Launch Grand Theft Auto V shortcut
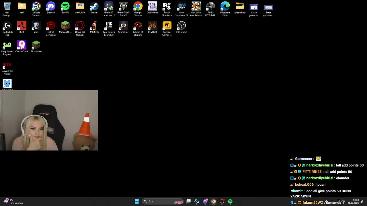This screenshot has height=206, width=367. 123,9
